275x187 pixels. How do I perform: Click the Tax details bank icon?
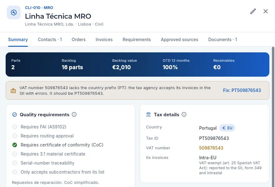(148, 115)
